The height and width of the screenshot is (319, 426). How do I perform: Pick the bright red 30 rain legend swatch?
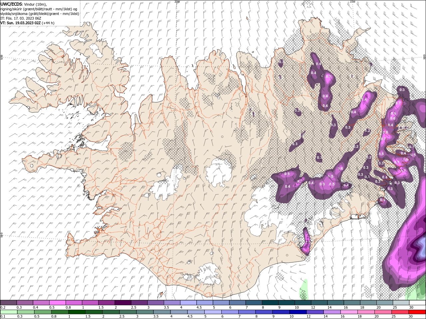(417, 312)
